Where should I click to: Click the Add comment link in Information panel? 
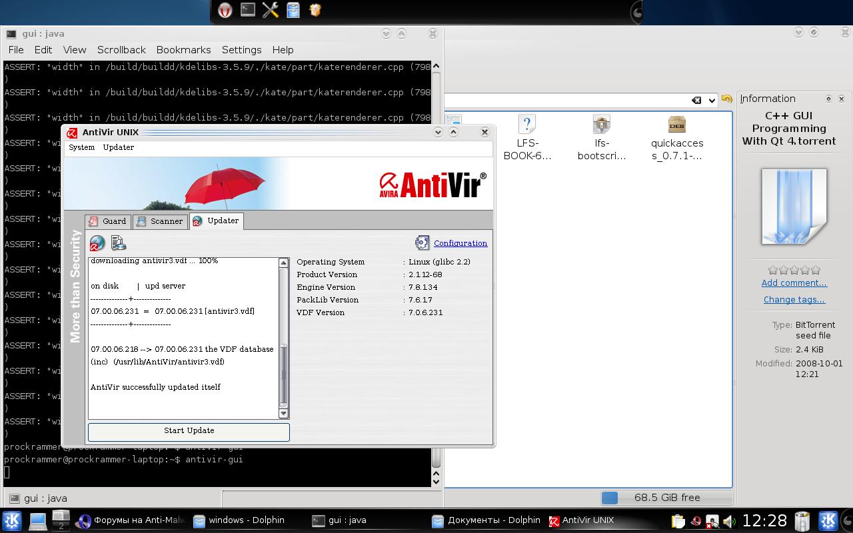tap(794, 283)
